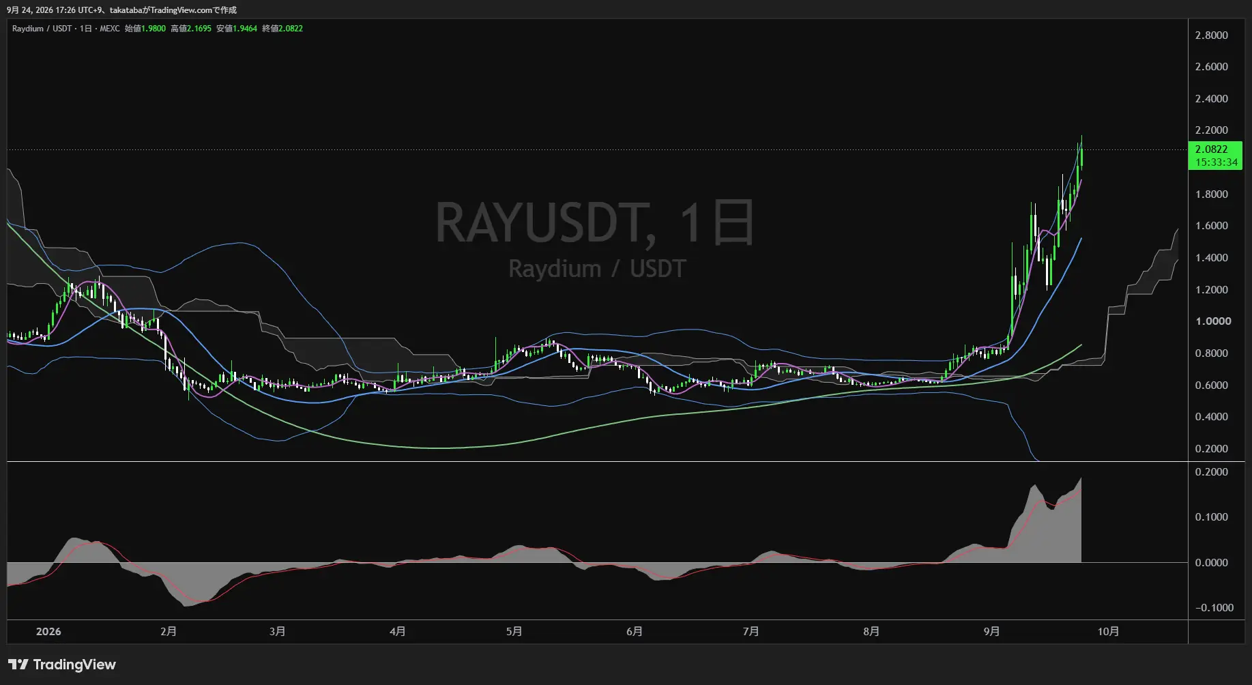Click the 0.1000 oscillator scale label
This screenshot has width=1252, height=685.
coord(1212,517)
